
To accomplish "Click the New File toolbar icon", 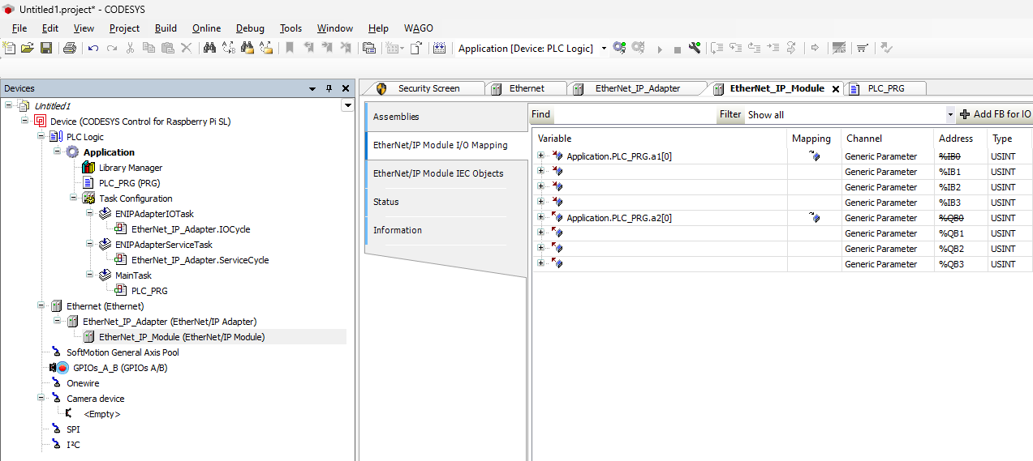I will coord(10,49).
